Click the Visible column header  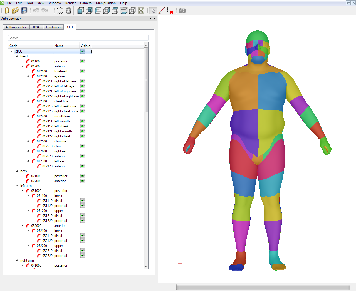85,46
